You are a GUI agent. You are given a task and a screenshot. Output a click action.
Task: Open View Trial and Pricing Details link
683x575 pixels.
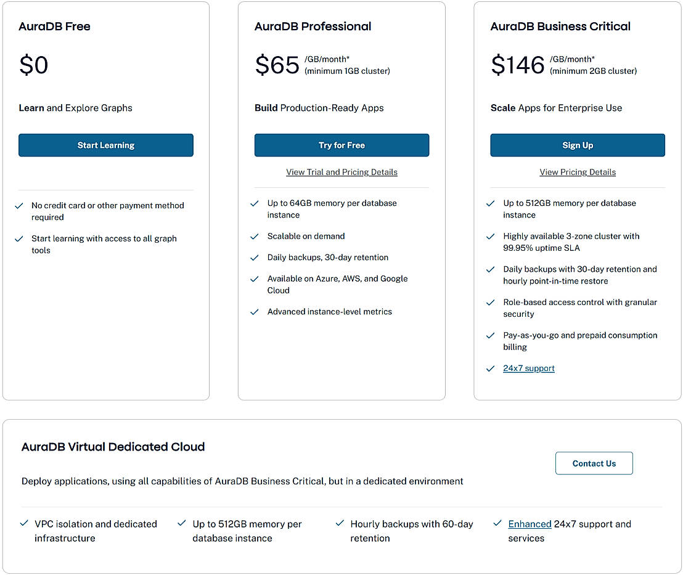(x=341, y=172)
